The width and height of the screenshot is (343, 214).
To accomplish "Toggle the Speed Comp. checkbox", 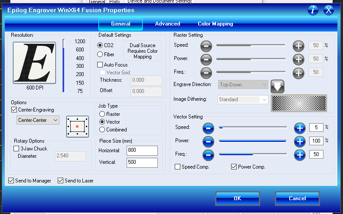I will click(178, 167).
